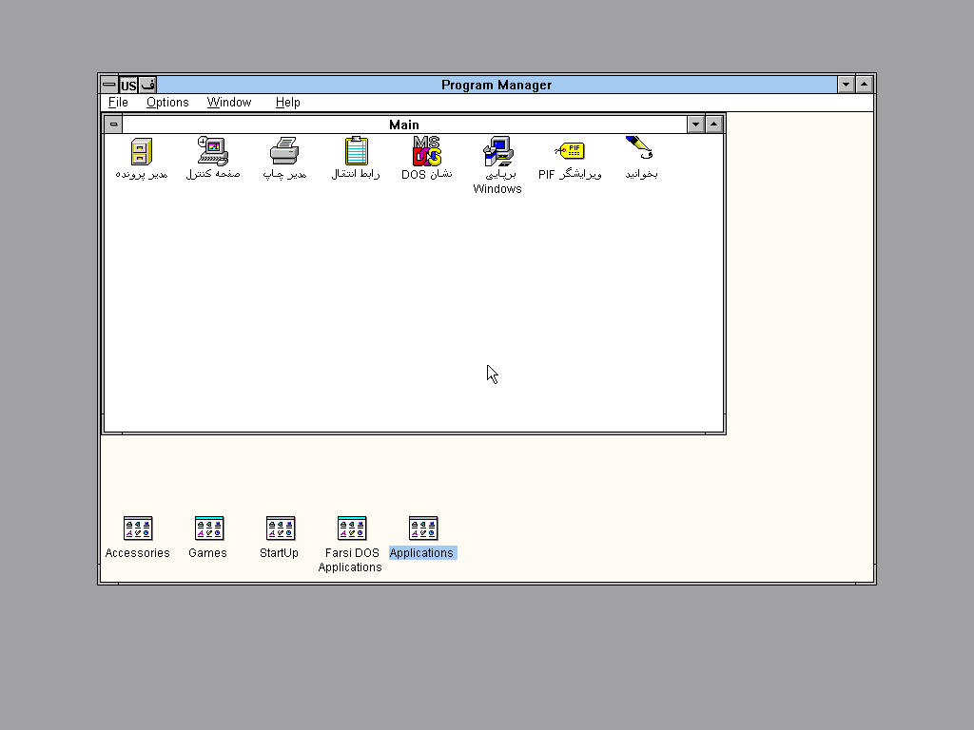Open the Main window control menu box
The width and height of the screenshot is (974, 730).
point(113,125)
